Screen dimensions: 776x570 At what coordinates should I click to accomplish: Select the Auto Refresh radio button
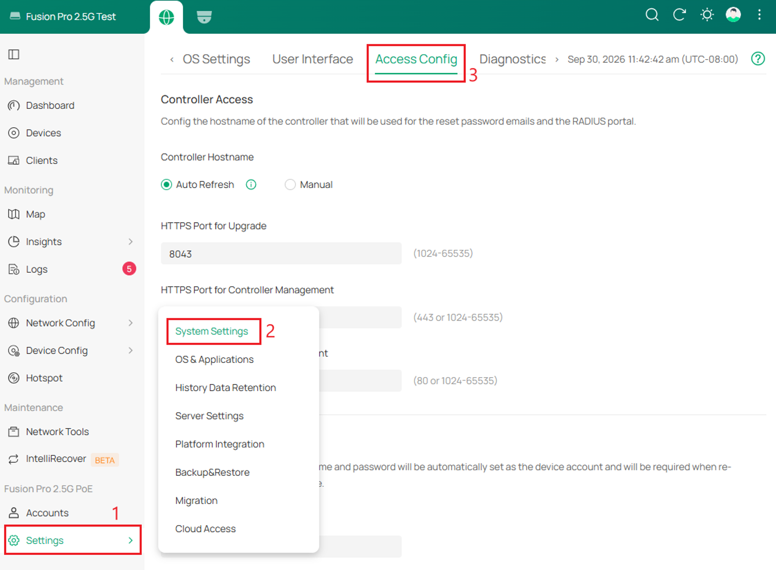(166, 185)
